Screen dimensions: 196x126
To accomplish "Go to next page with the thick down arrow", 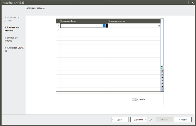I will tap(162, 83).
